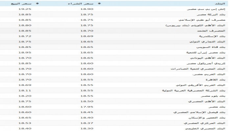Select buy price 18.30 in البنك المصري الخليجي row

tap(87, 128)
